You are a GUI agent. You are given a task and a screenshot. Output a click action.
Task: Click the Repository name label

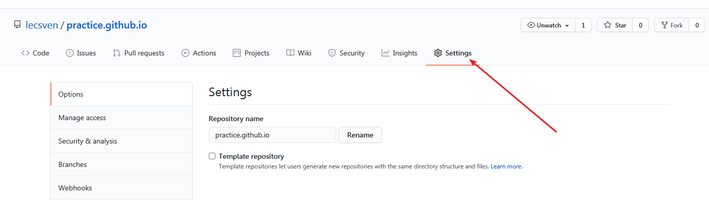pyautogui.click(x=236, y=119)
